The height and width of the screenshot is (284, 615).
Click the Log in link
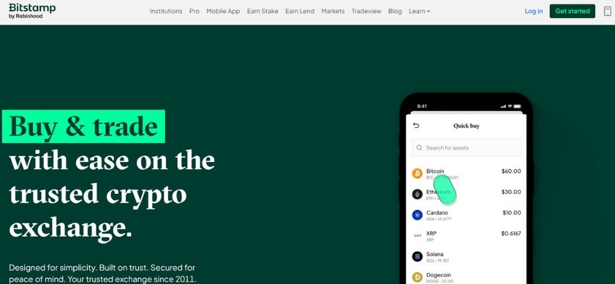[533, 11]
